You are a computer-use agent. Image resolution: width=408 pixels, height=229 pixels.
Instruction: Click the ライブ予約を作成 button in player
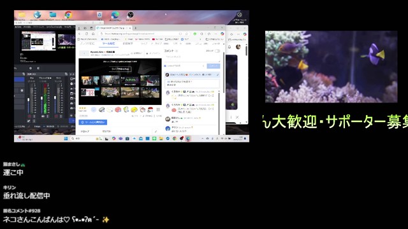click(120, 69)
